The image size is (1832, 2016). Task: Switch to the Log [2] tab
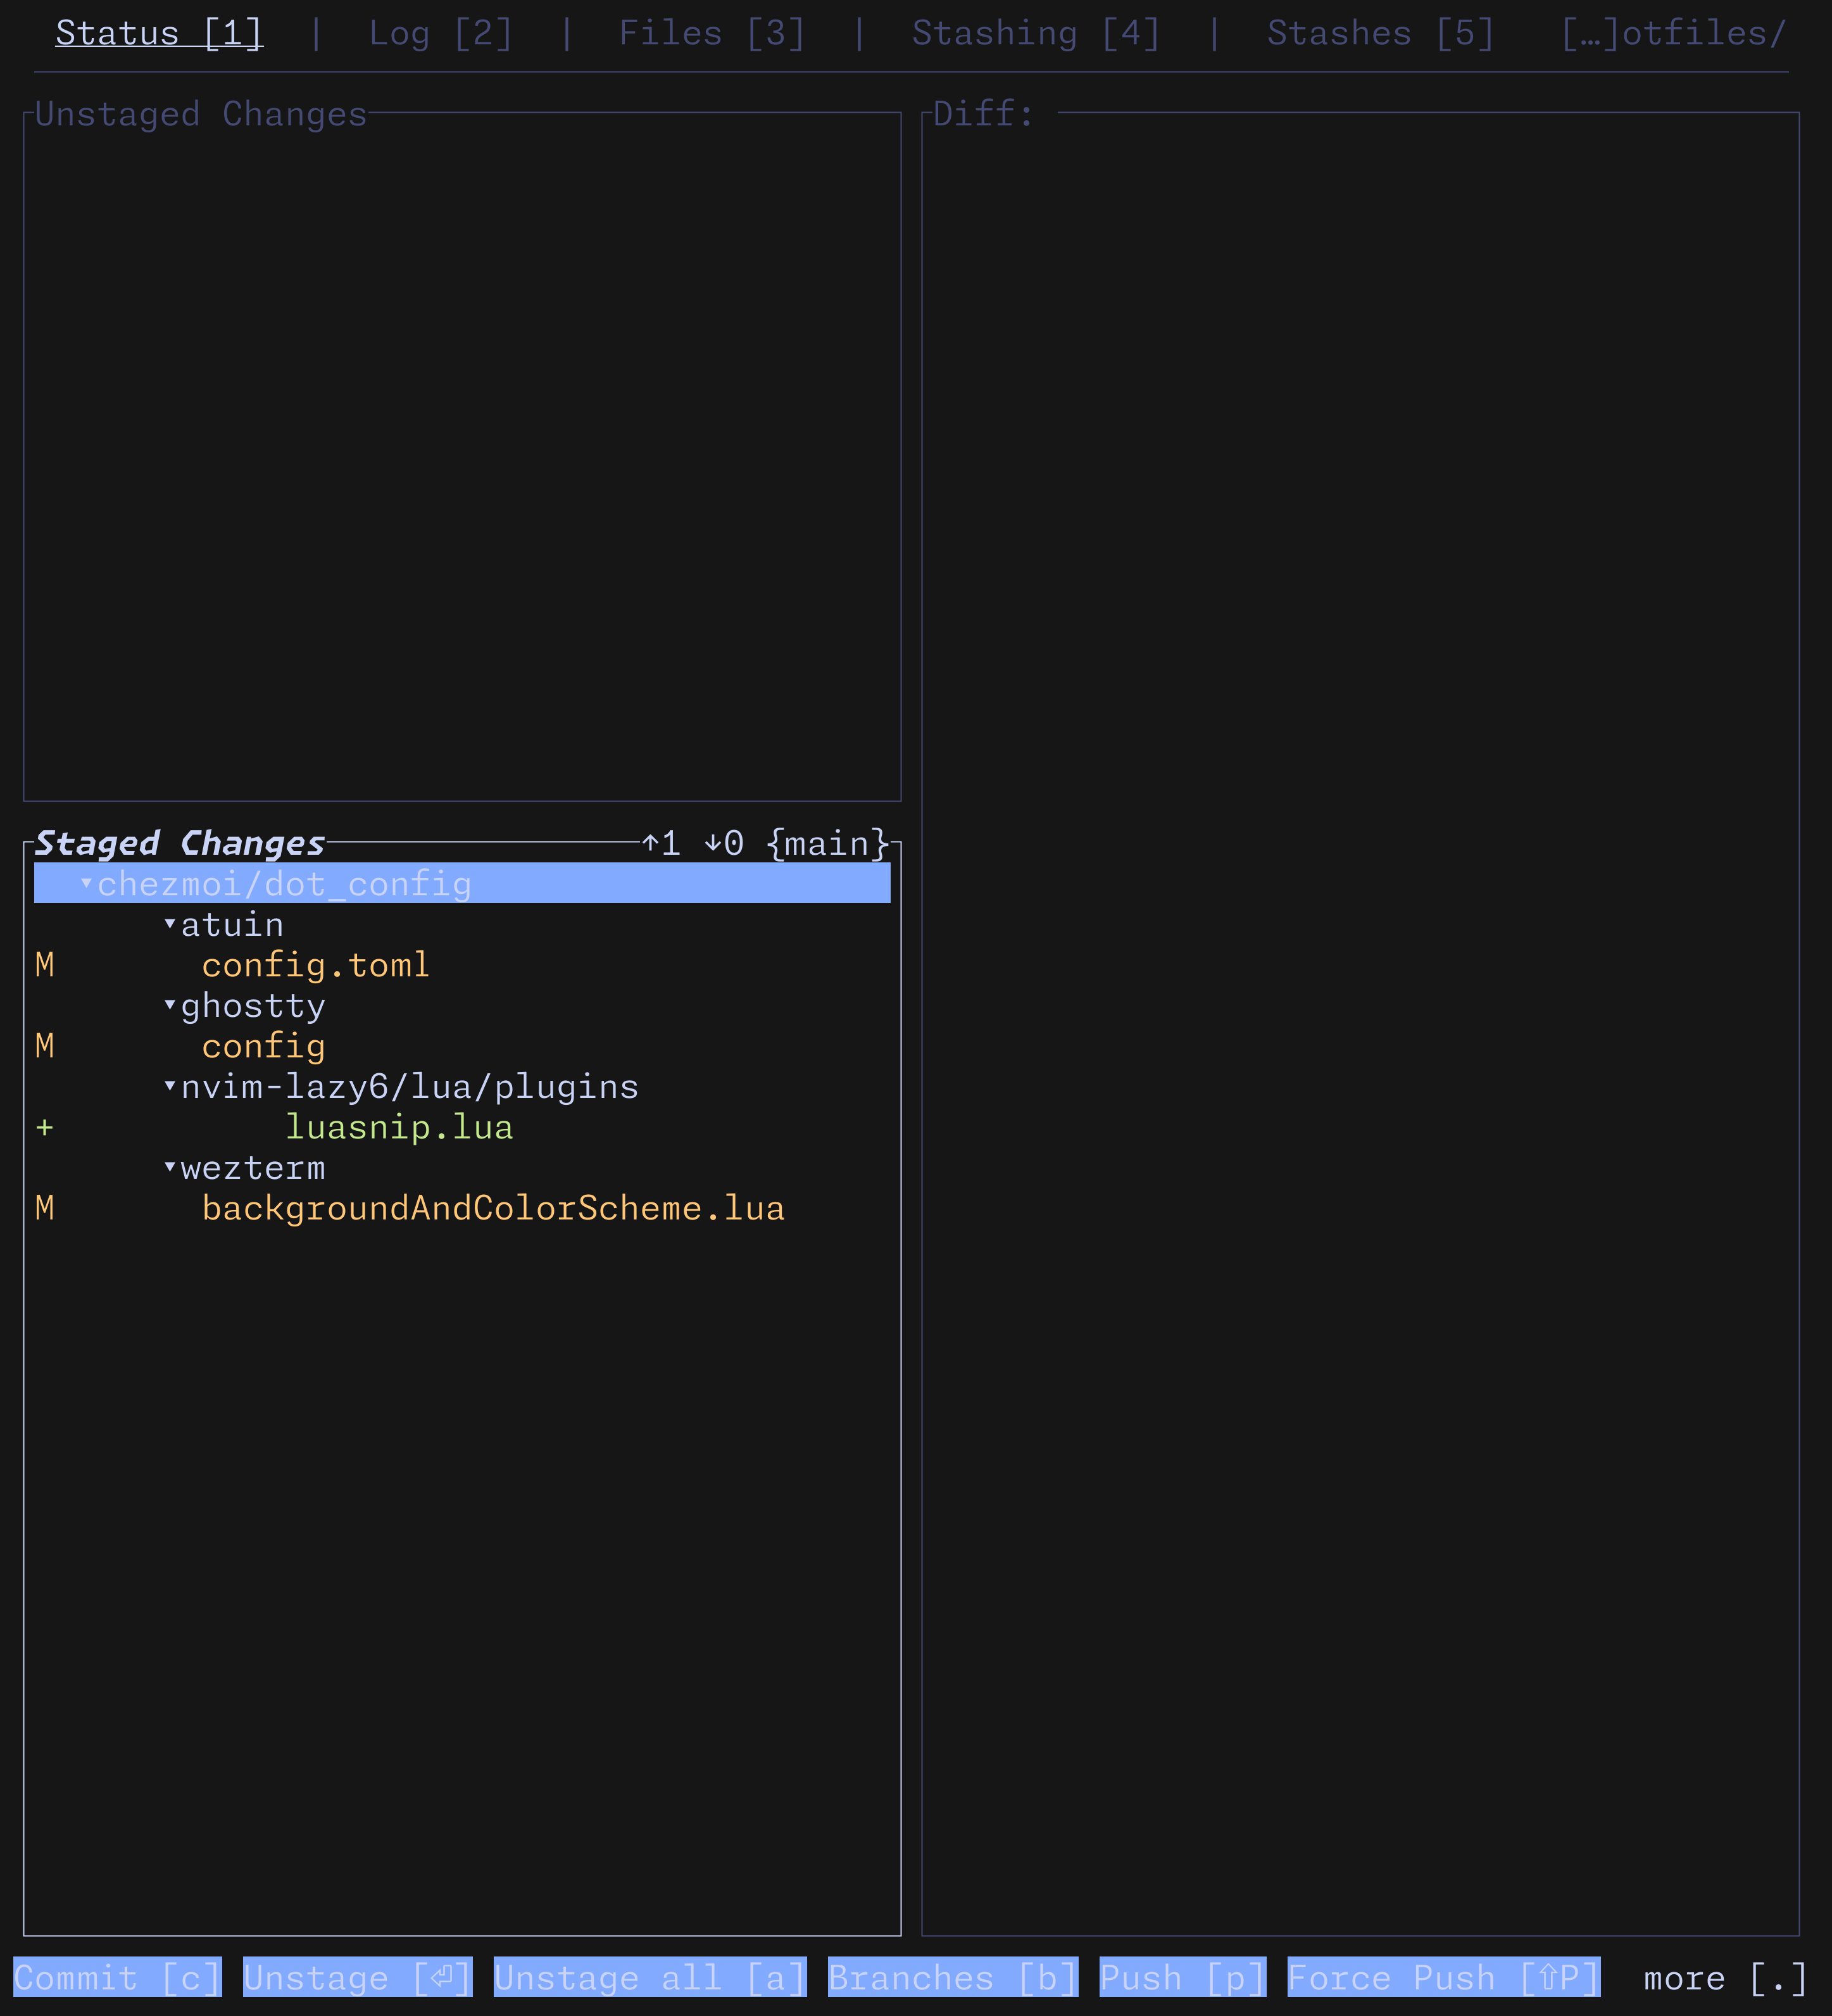click(x=440, y=33)
